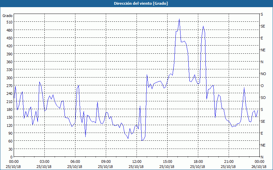The height and width of the screenshot is (170, 273).
Task: Click the 03:00 time label
Action: 45,162
